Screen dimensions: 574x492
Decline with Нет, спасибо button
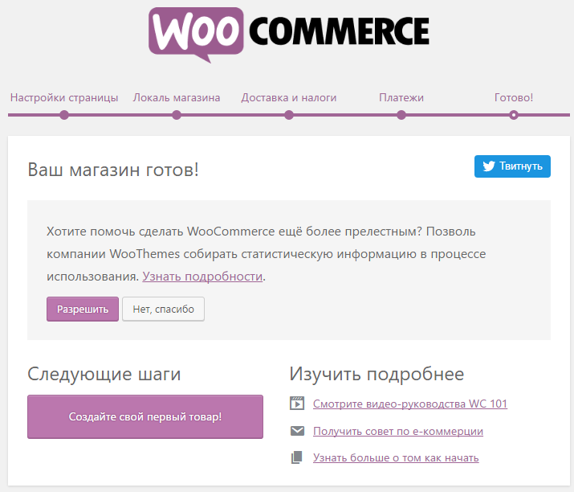(x=163, y=309)
